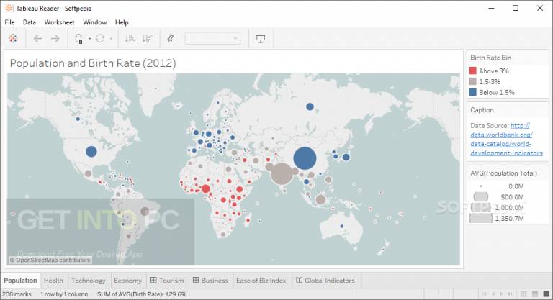
Task: Click the circular refresh icon in toolbar
Action: click(x=100, y=38)
